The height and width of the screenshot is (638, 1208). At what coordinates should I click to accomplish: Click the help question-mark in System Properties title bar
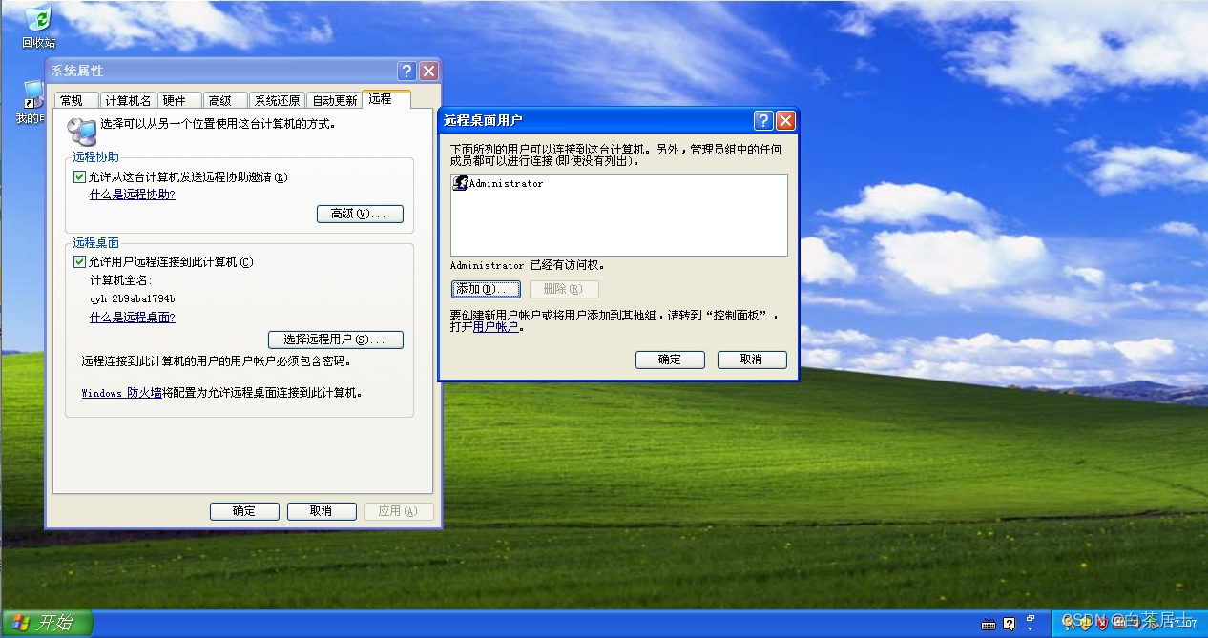click(407, 71)
